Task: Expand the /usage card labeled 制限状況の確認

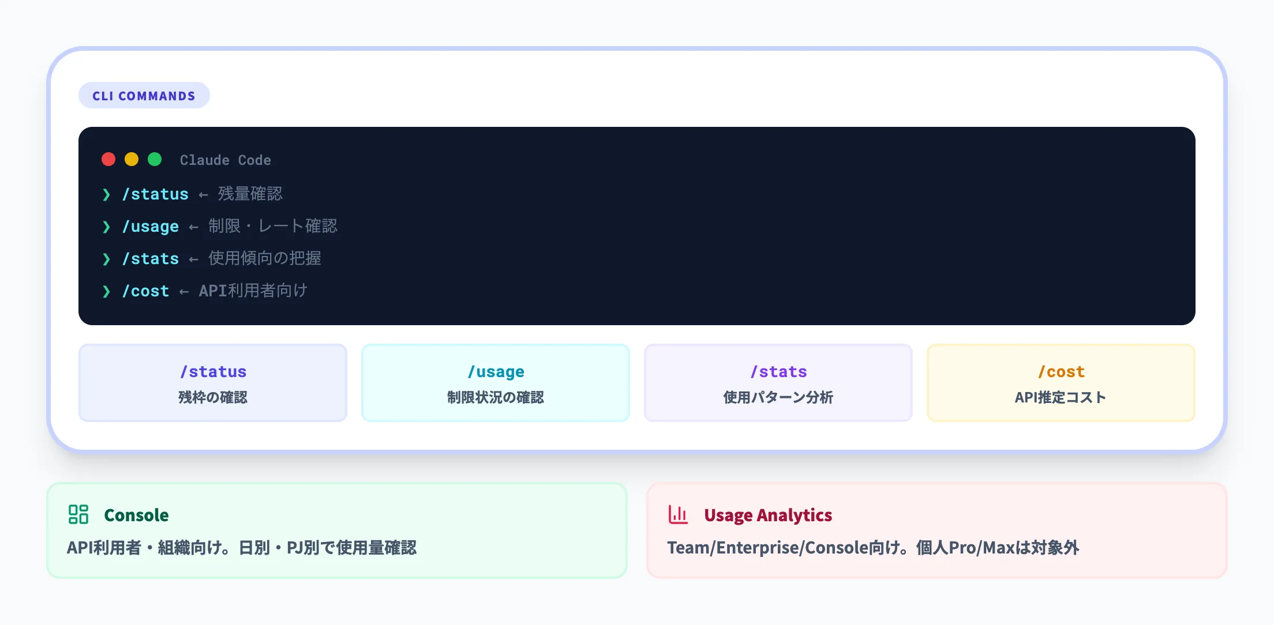Action: pos(495,382)
